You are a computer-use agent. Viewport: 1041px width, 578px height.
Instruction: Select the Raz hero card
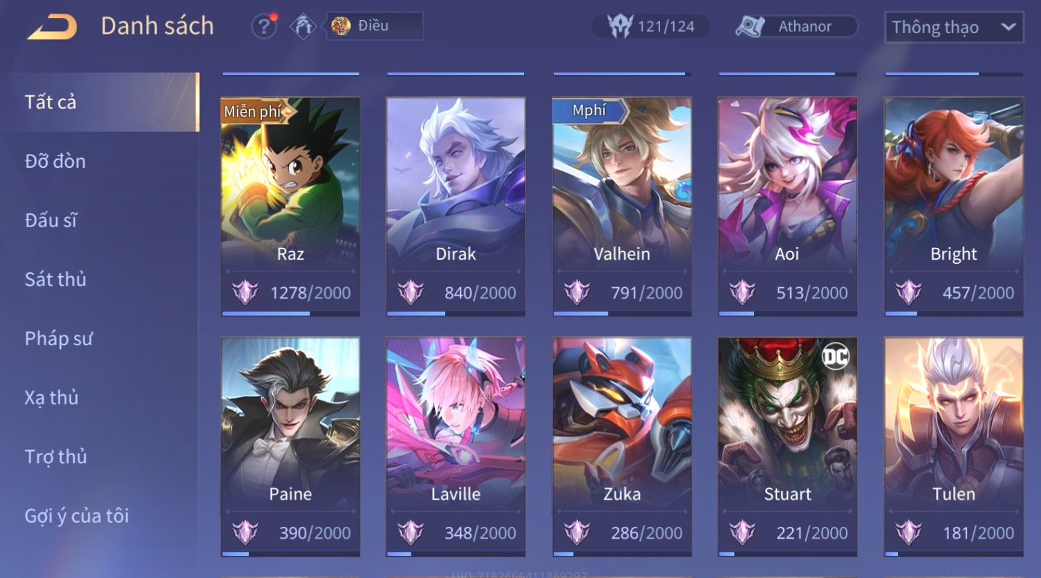tap(290, 206)
